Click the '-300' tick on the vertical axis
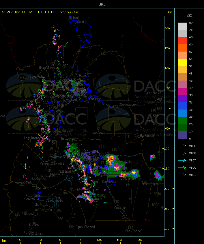This screenshot has width=204, height=244. coord(166,229)
